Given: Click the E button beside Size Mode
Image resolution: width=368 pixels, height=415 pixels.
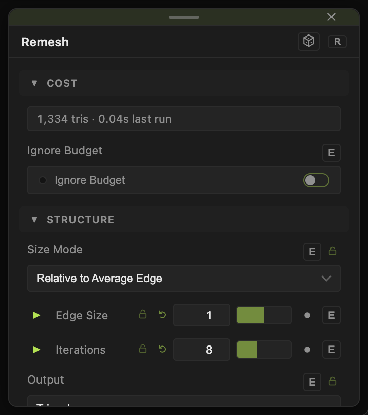Looking at the screenshot, I should point(312,252).
